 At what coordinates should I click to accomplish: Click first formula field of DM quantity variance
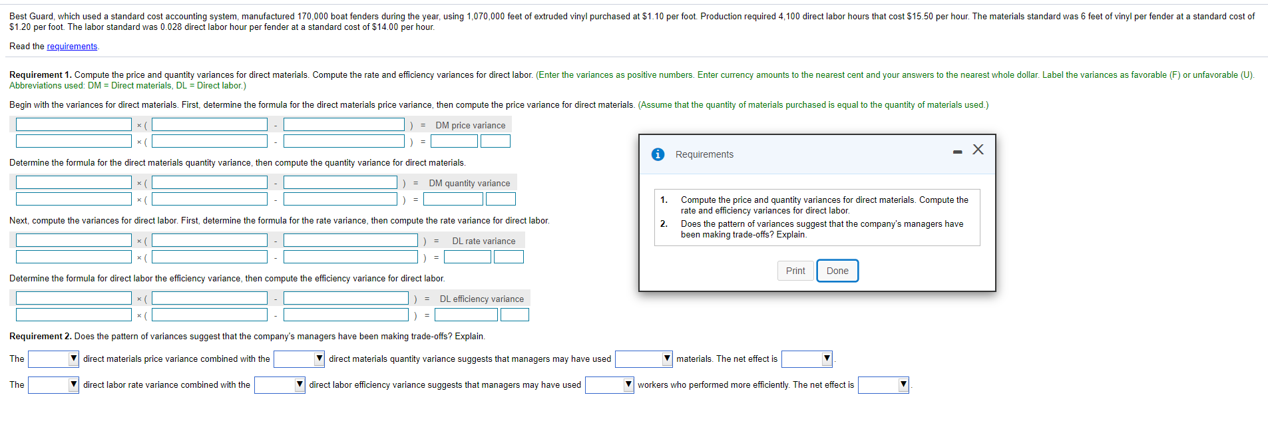click(74, 182)
